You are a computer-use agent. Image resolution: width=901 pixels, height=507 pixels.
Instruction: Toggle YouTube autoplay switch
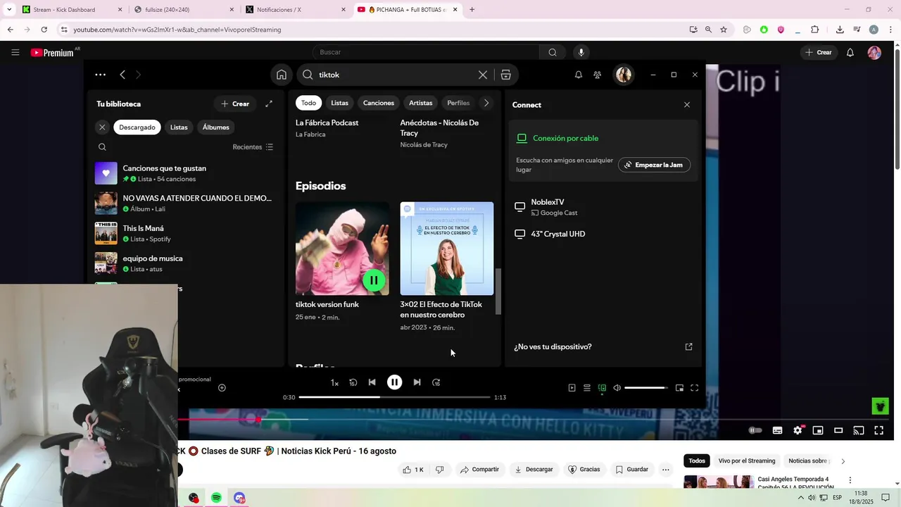click(x=755, y=430)
